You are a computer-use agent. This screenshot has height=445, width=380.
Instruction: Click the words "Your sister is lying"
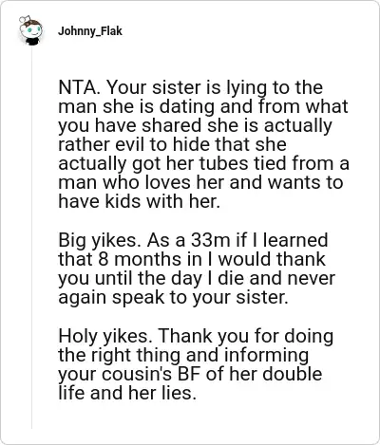click(188, 88)
